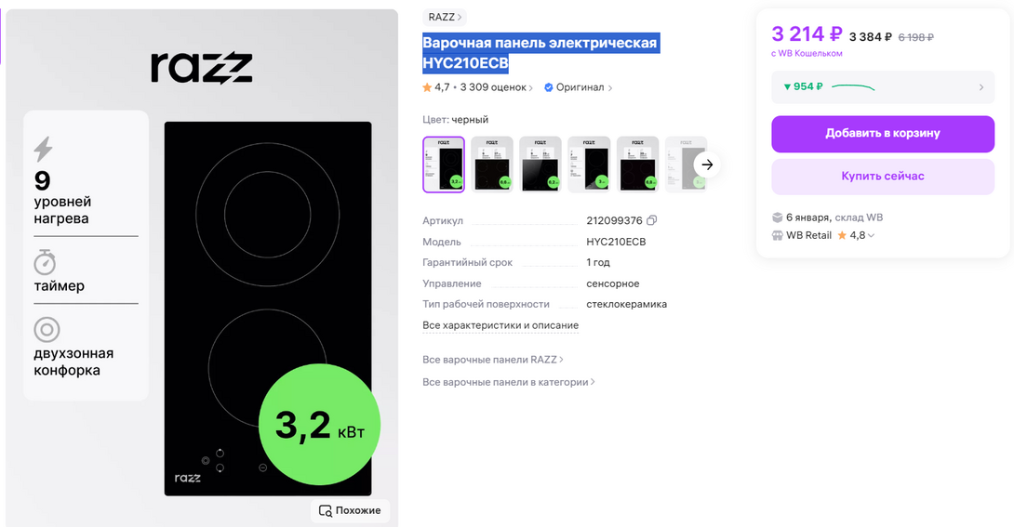Click the 6 января, склад WB delivery text
Viewport: 1014px width, 527px height.
[x=834, y=217]
